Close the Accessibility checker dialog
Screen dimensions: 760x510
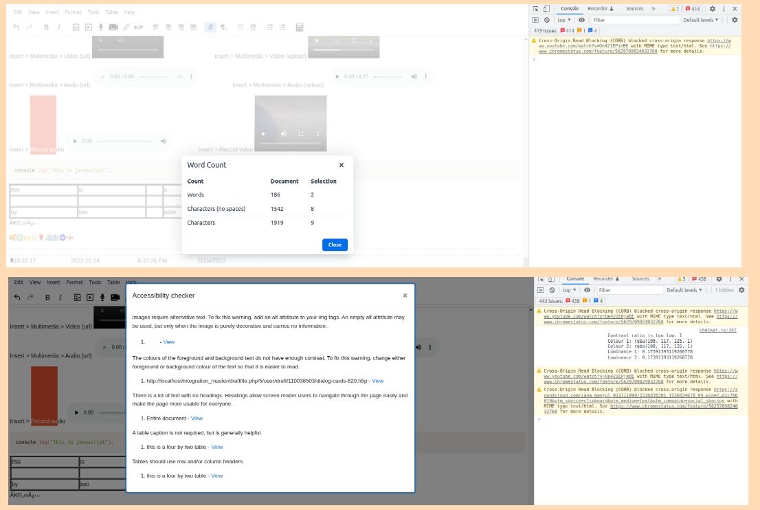(x=405, y=296)
